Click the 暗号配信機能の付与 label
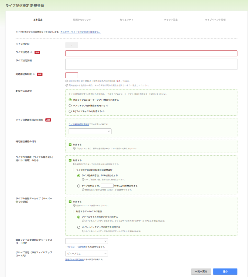Screen dimensions: 248x277 (x=26, y=141)
